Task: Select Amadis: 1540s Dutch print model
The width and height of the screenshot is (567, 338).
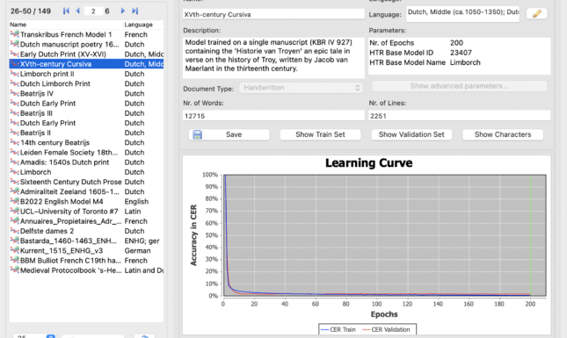Action: (x=86, y=162)
